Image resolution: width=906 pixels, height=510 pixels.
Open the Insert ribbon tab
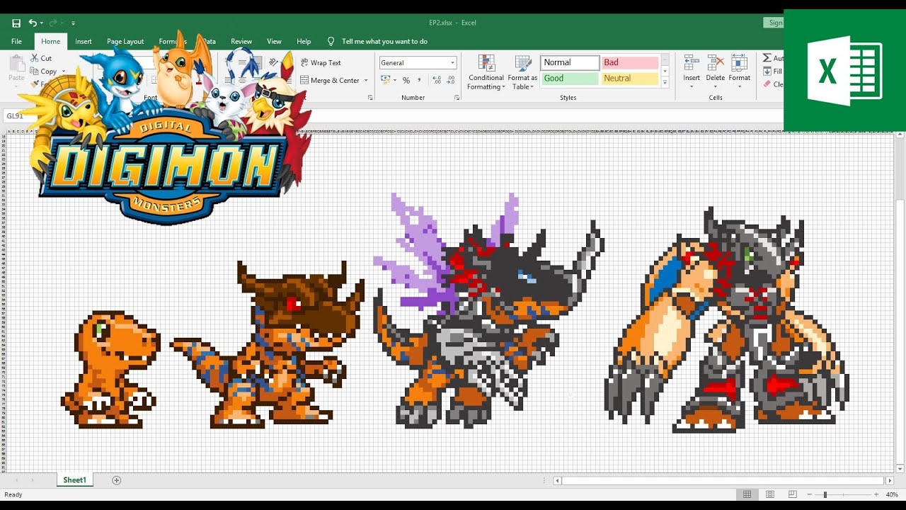[x=84, y=42]
